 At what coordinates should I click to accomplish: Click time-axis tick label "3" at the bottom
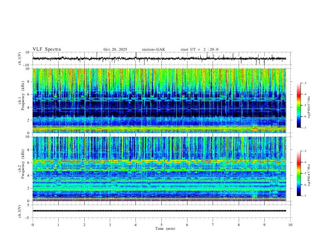(x=110, y=225)
